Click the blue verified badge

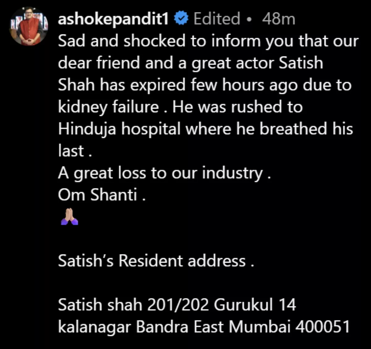coord(181,19)
